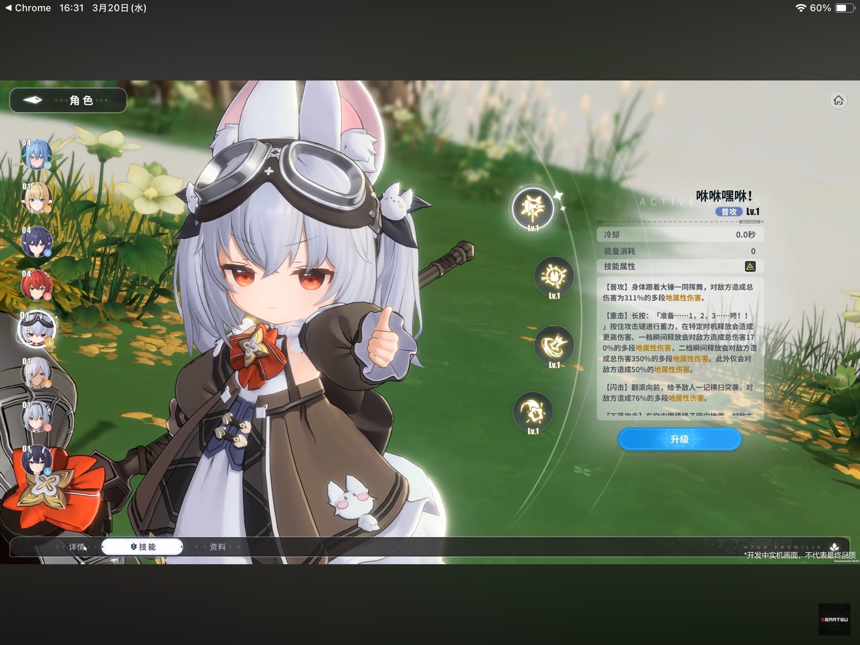Open the 技能 skills tab
The image size is (860, 645).
[x=143, y=547]
